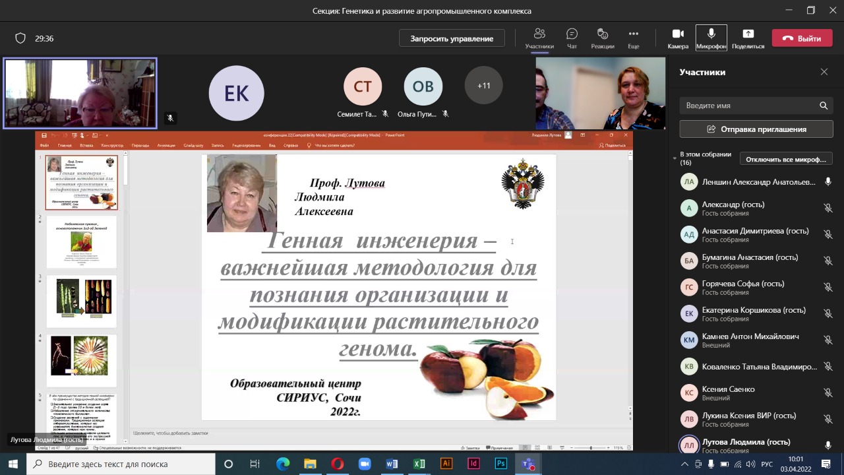Open the Участники participants panel button
844x475 pixels.
539,38
